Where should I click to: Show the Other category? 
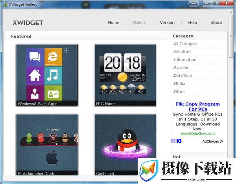[x=179, y=91]
